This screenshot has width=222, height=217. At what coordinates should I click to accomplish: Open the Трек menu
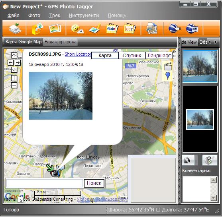coord(55,15)
